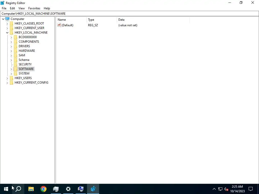Viewport: 259px width, 194px height.
Task: Open File Explorer from taskbar
Action: (31, 189)
